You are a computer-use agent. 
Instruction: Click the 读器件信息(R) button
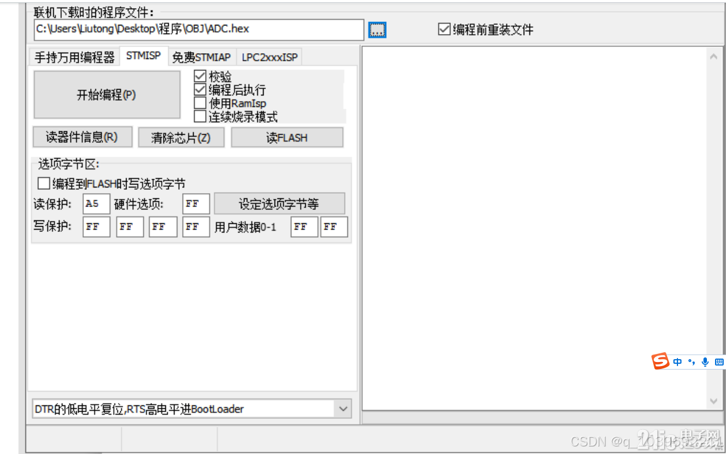83,137
